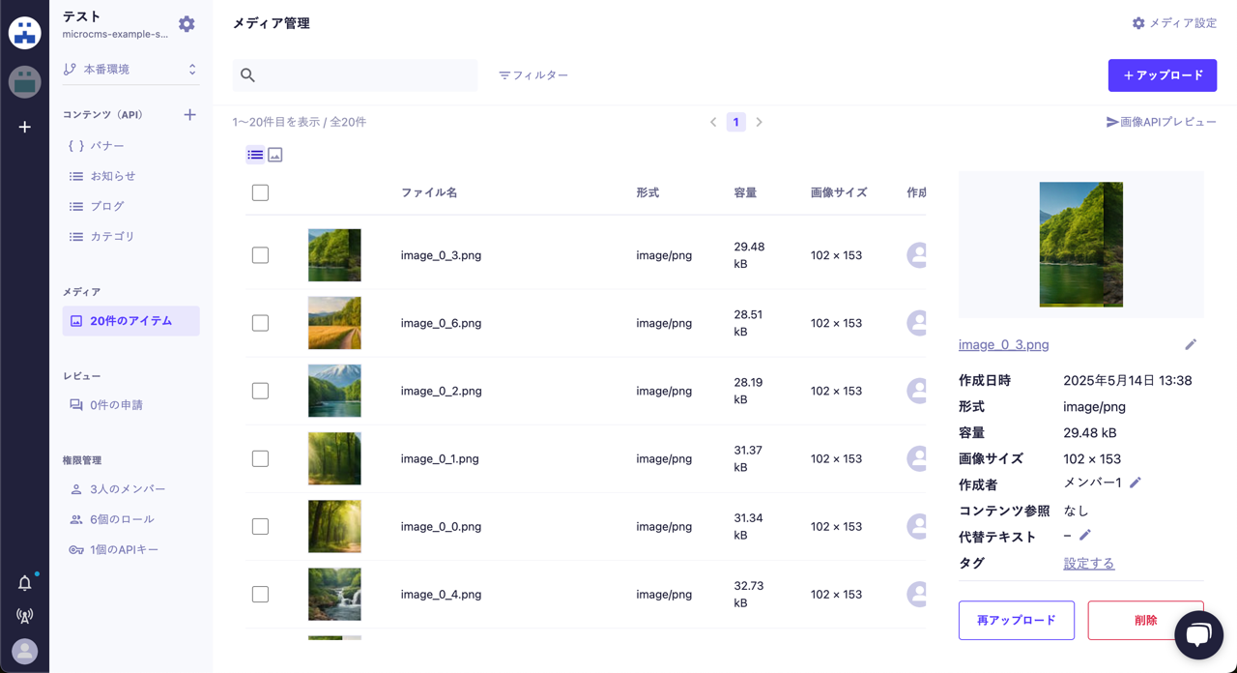Open the chat support bubble
Image resolution: width=1237 pixels, height=673 pixels.
pos(1198,634)
